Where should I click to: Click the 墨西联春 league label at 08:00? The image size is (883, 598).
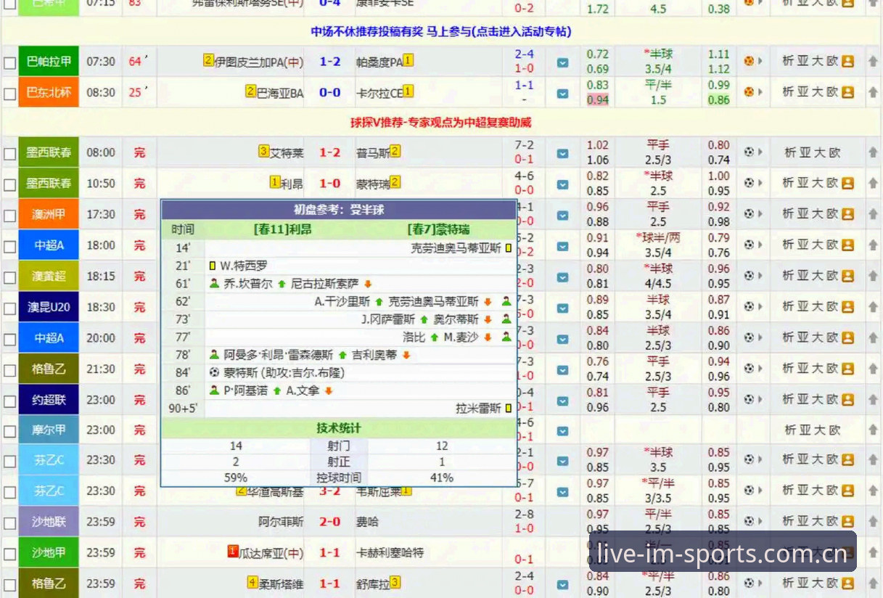coord(49,152)
